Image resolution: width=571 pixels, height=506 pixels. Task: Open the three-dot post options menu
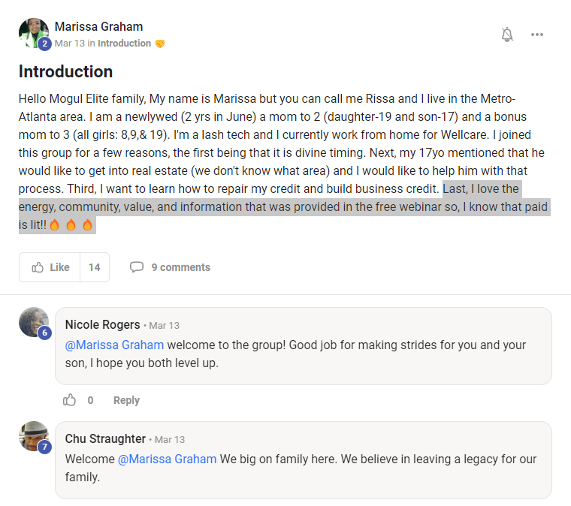pyautogui.click(x=537, y=35)
